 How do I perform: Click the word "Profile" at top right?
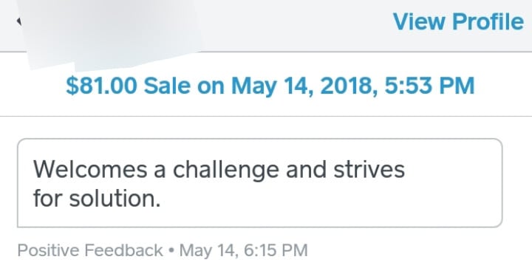click(488, 21)
